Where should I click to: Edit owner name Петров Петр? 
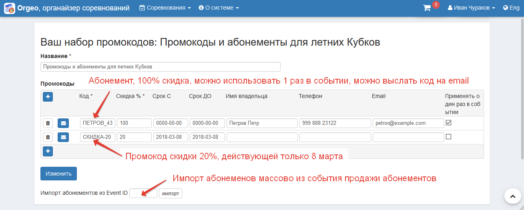pos(262,123)
